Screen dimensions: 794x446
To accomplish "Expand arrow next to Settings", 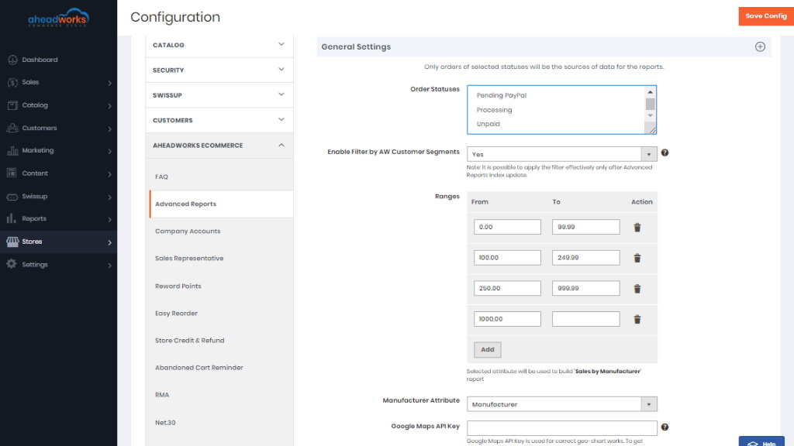I will (109, 265).
